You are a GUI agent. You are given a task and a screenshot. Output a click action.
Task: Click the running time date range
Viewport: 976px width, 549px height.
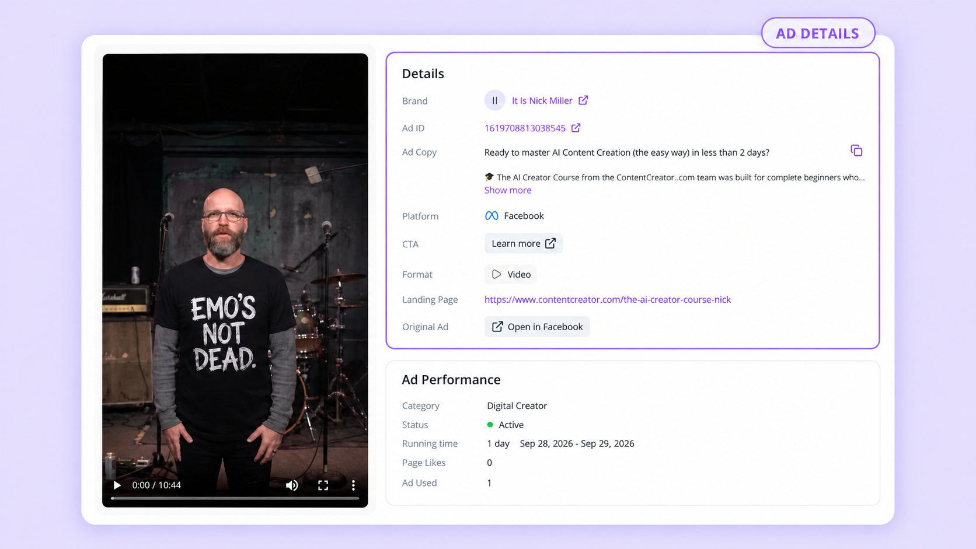[x=577, y=443]
